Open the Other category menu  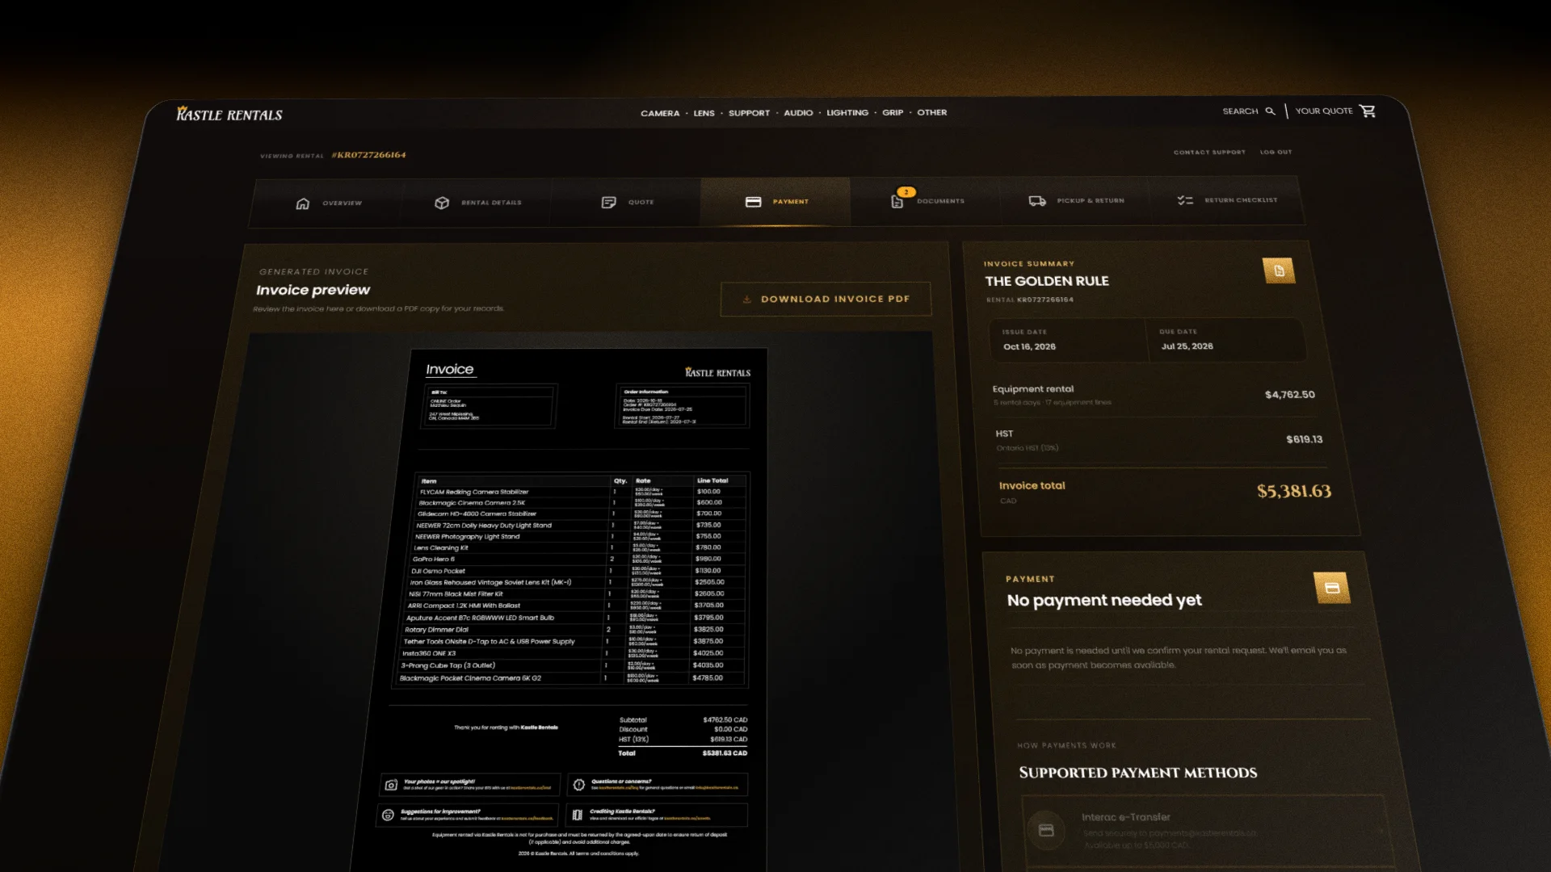pyautogui.click(x=931, y=113)
